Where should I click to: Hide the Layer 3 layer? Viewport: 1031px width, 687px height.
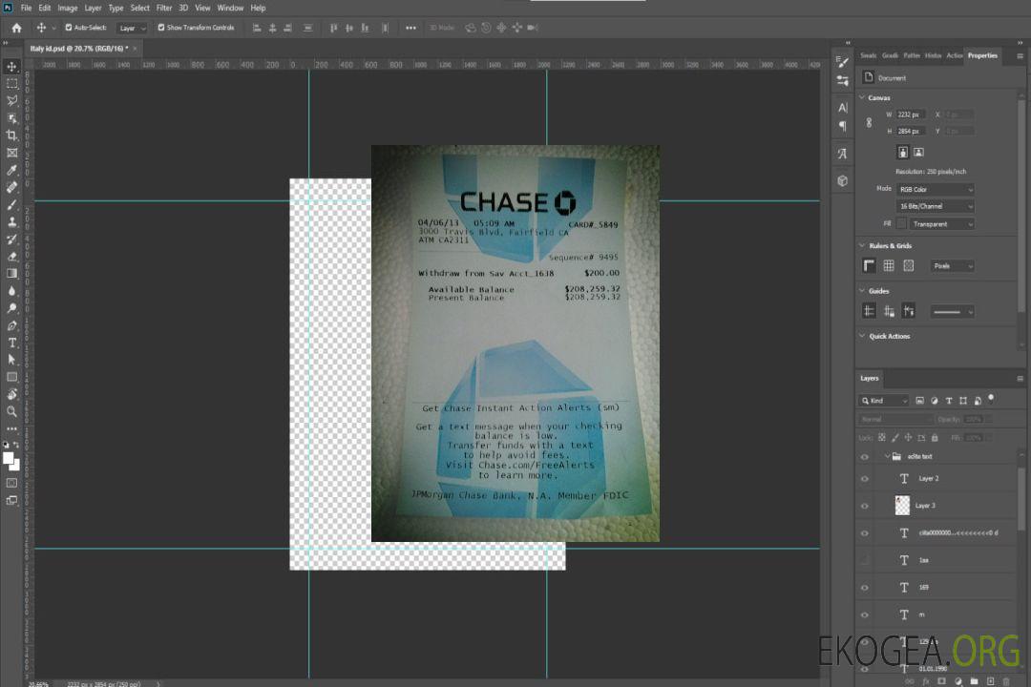(x=865, y=506)
